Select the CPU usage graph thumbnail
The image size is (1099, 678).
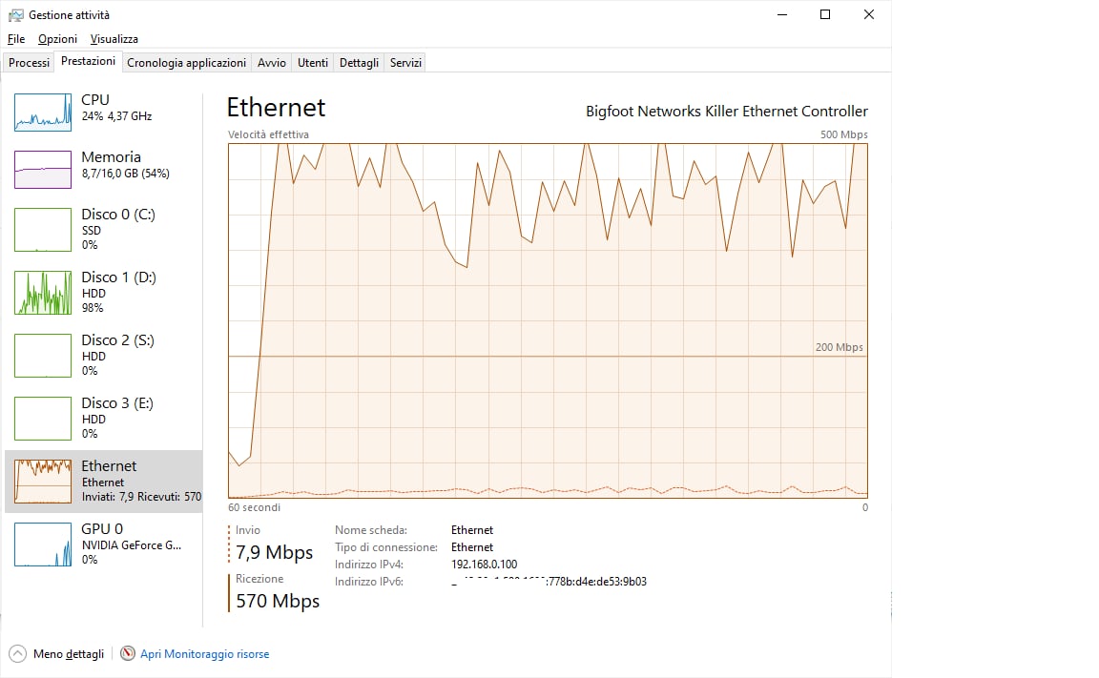[43, 113]
